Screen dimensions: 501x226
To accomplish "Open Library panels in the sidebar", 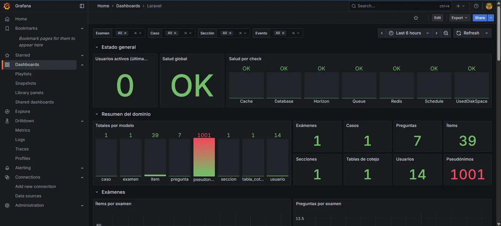I will (x=29, y=93).
